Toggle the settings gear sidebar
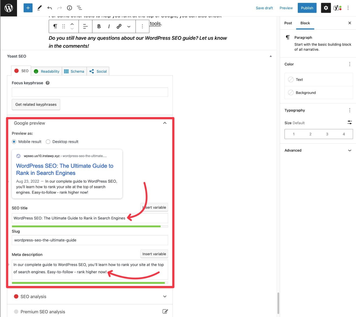 click(x=326, y=8)
